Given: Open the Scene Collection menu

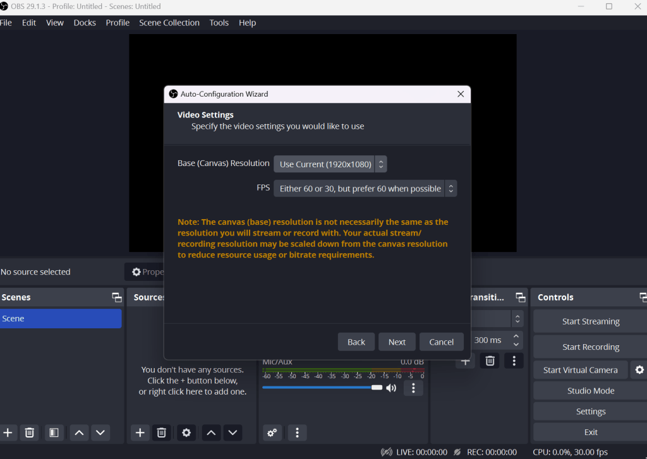Looking at the screenshot, I should click(169, 23).
